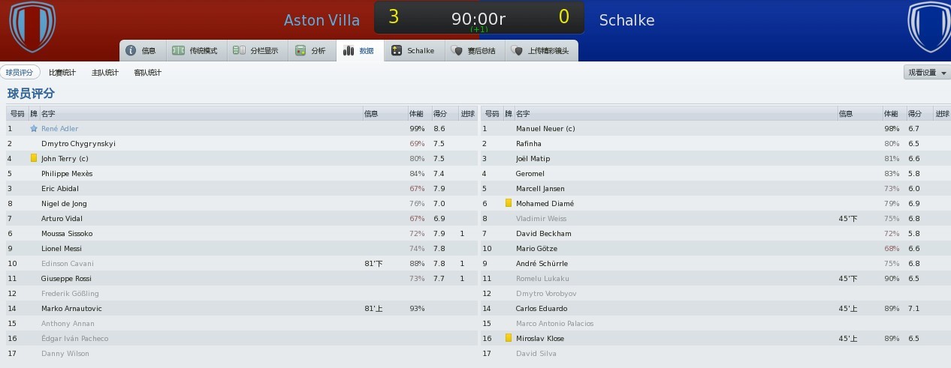The image size is (951, 368).
Task: Select the 比赛统计 sub-tab
Action: click(62, 73)
